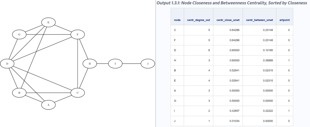Click the centr_close_unwt column header
The width and height of the screenshot is (310, 127).
[x=228, y=20]
